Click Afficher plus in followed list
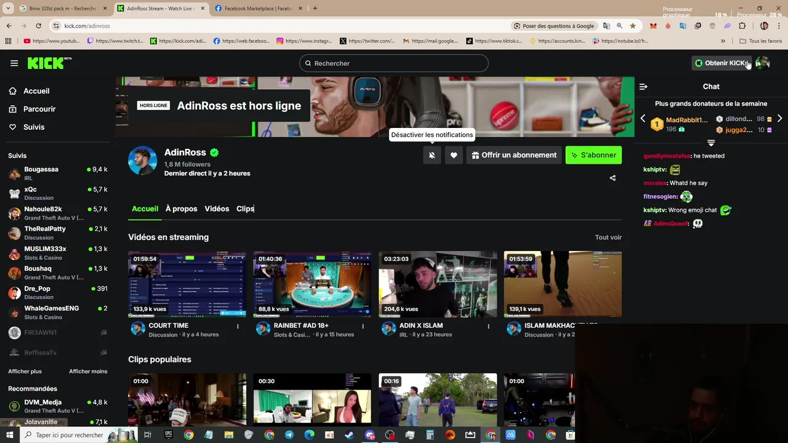Screen dimensions: 788x443 tap(25, 372)
